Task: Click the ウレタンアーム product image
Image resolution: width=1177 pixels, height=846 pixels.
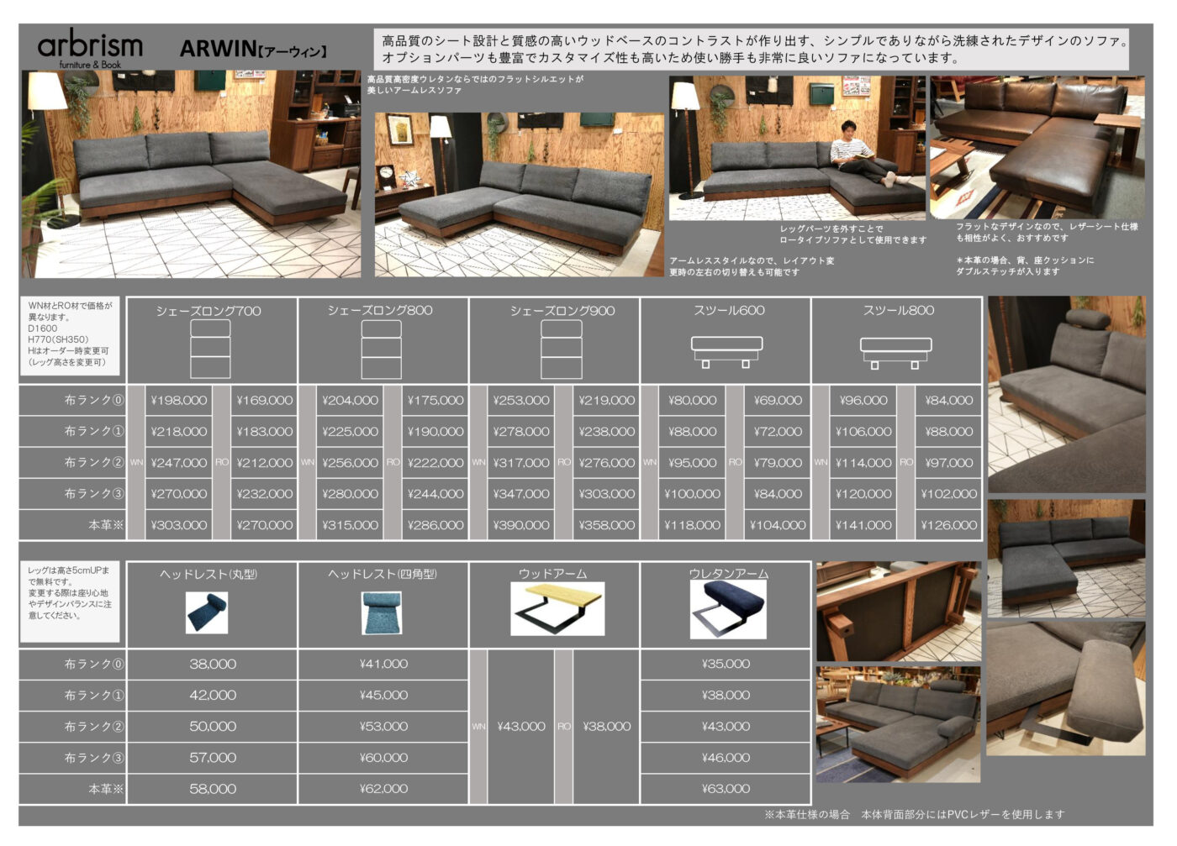Action: (728, 608)
